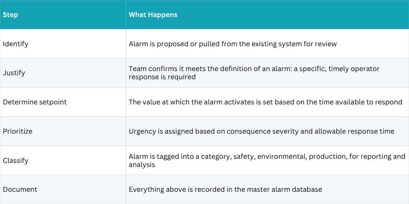Click the 'Everything above is recorded' description

pos(225,189)
